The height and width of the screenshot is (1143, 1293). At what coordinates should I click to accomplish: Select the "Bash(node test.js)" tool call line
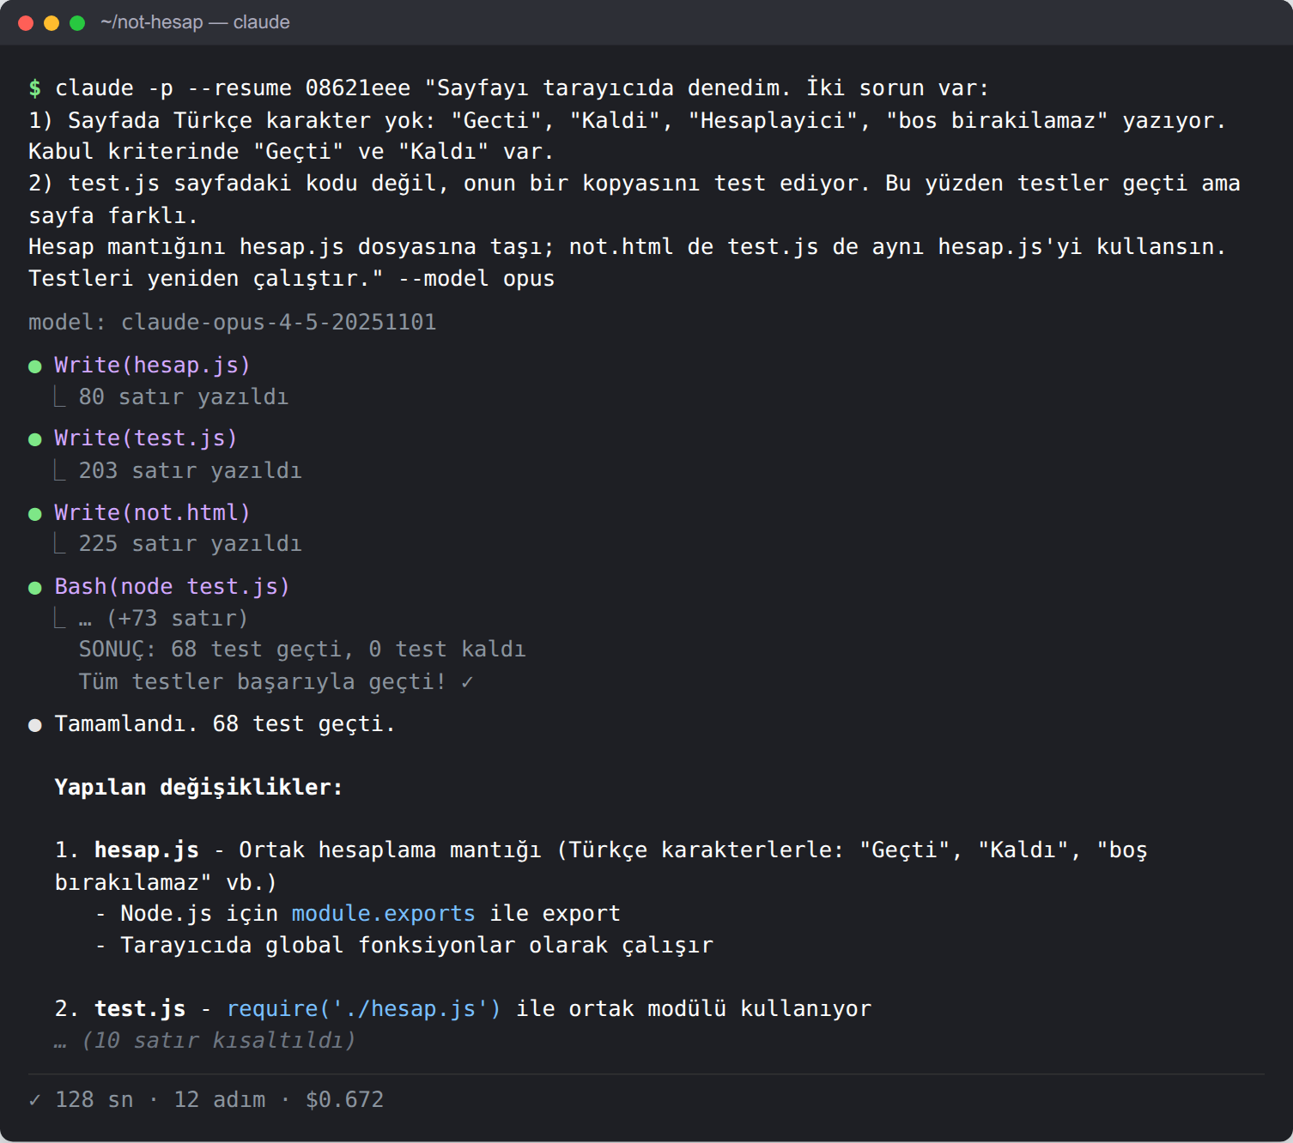pos(172,587)
